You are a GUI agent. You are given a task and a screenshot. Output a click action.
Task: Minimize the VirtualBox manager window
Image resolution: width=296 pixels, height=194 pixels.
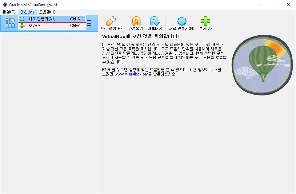click(261, 5)
